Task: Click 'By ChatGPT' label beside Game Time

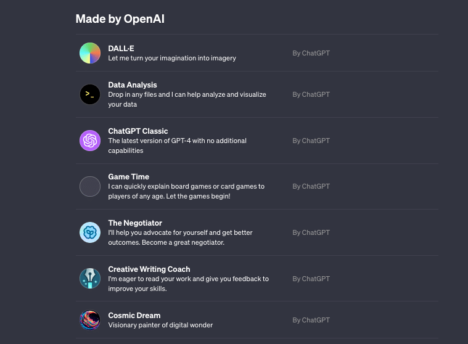Action: click(x=311, y=186)
